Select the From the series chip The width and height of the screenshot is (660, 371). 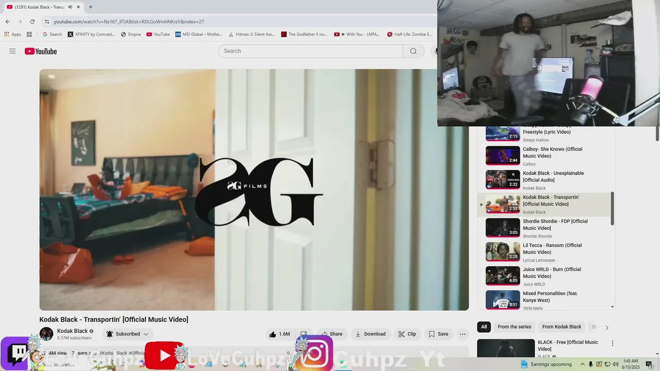click(x=514, y=327)
